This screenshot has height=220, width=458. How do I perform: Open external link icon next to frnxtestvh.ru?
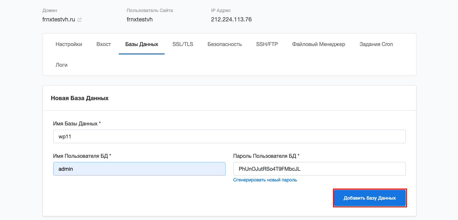point(80,20)
